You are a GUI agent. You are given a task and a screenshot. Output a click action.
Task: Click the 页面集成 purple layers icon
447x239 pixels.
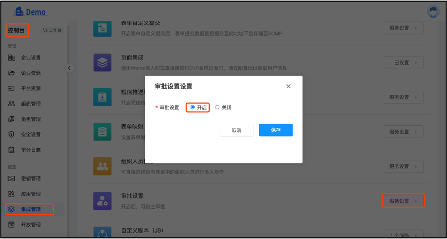(102, 62)
